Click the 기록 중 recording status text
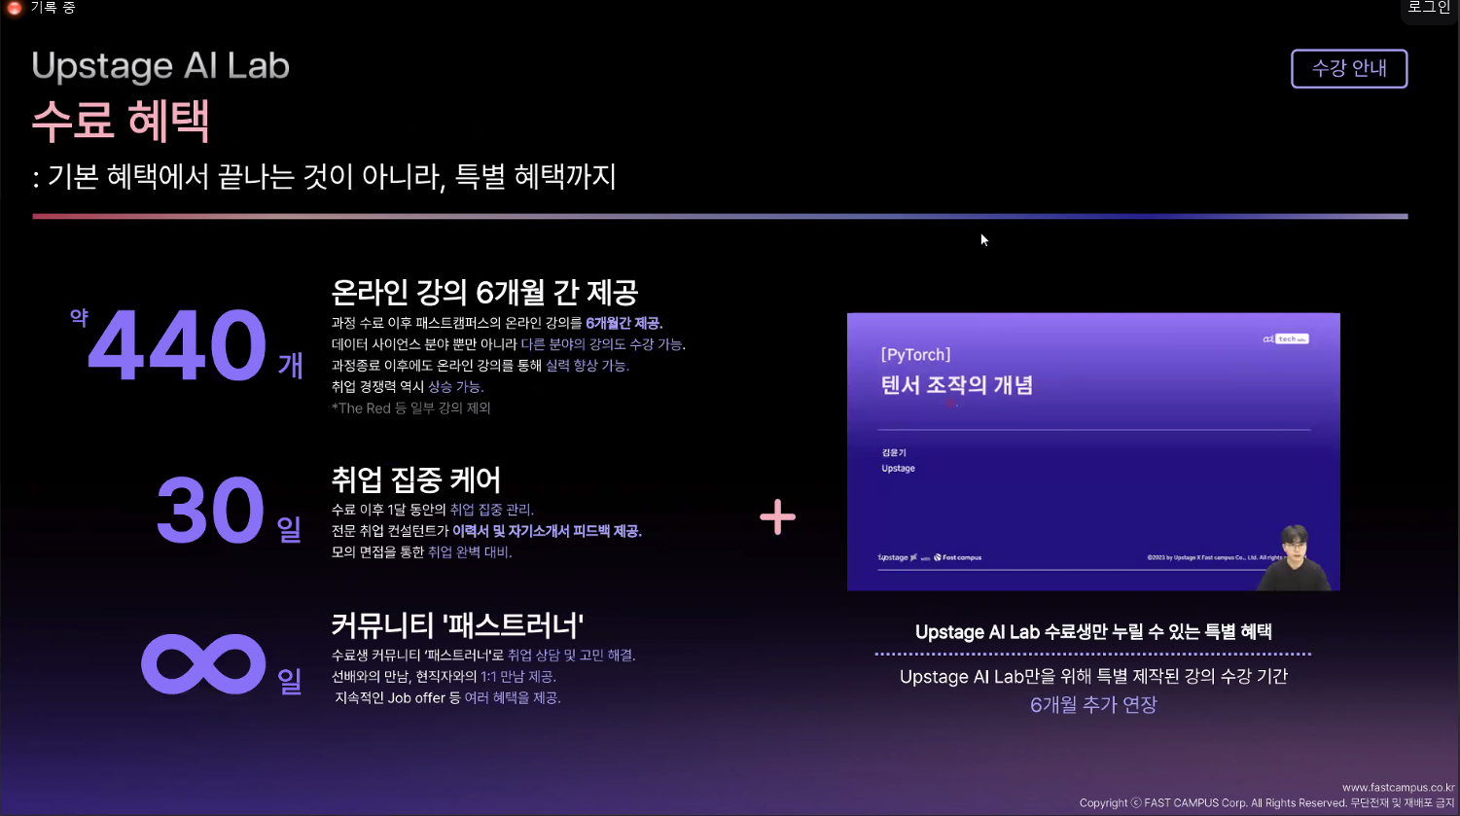1460x816 pixels. pos(53,8)
